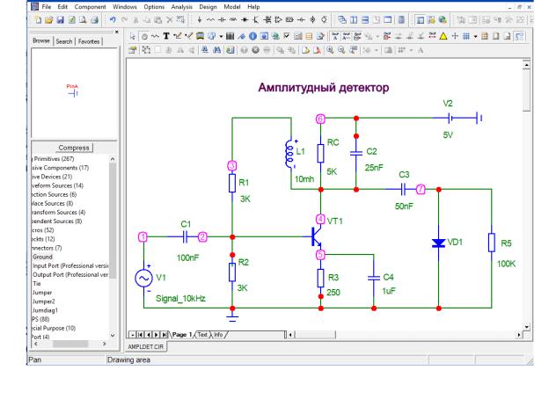Click the AMPLDET.CIR document tab
Viewport: 549px width, 399px height.
[x=146, y=346]
